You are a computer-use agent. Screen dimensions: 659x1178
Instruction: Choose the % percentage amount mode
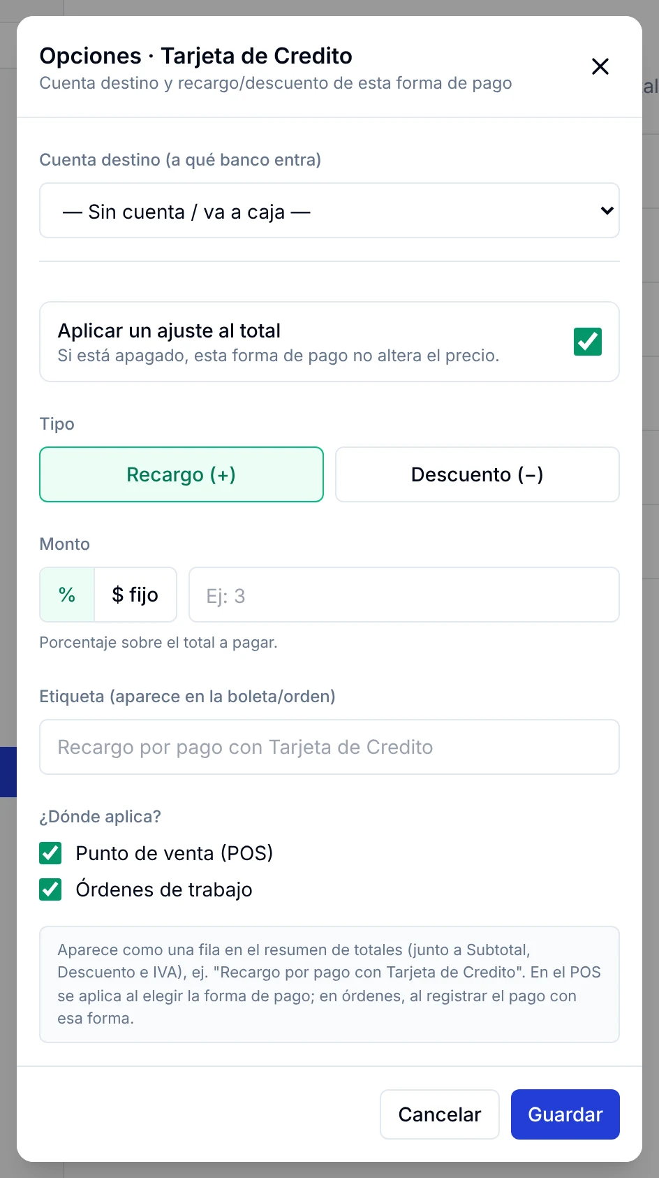point(67,595)
